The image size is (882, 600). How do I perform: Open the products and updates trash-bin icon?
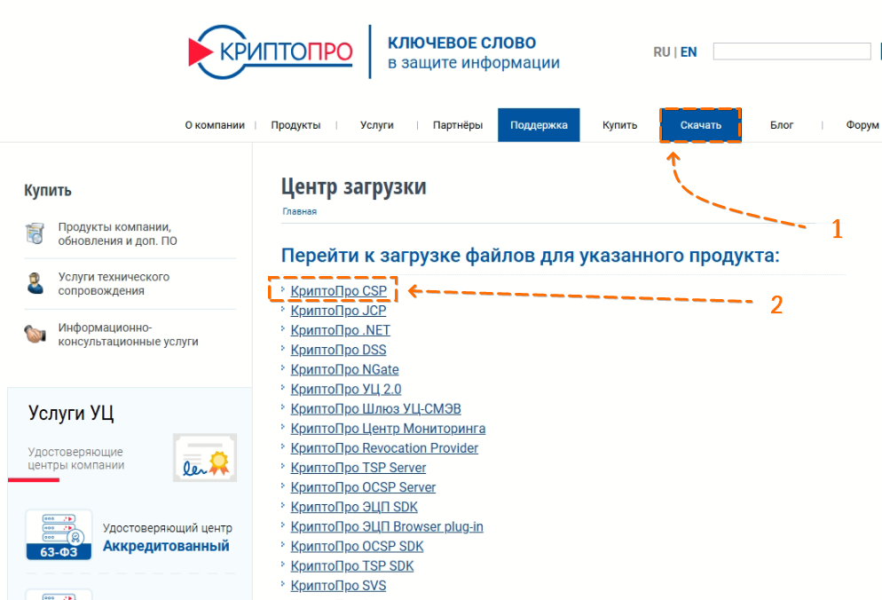point(35,233)
